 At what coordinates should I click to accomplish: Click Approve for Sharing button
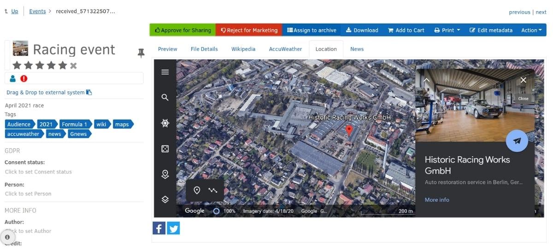click(x=182, y=30)
